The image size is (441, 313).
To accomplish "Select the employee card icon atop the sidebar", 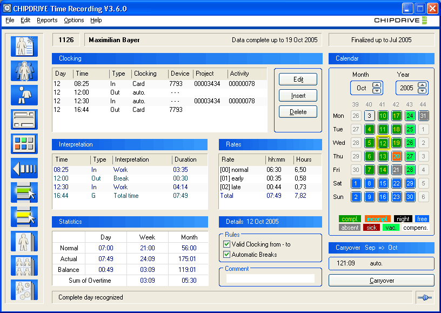I will (x=24, y=46).
